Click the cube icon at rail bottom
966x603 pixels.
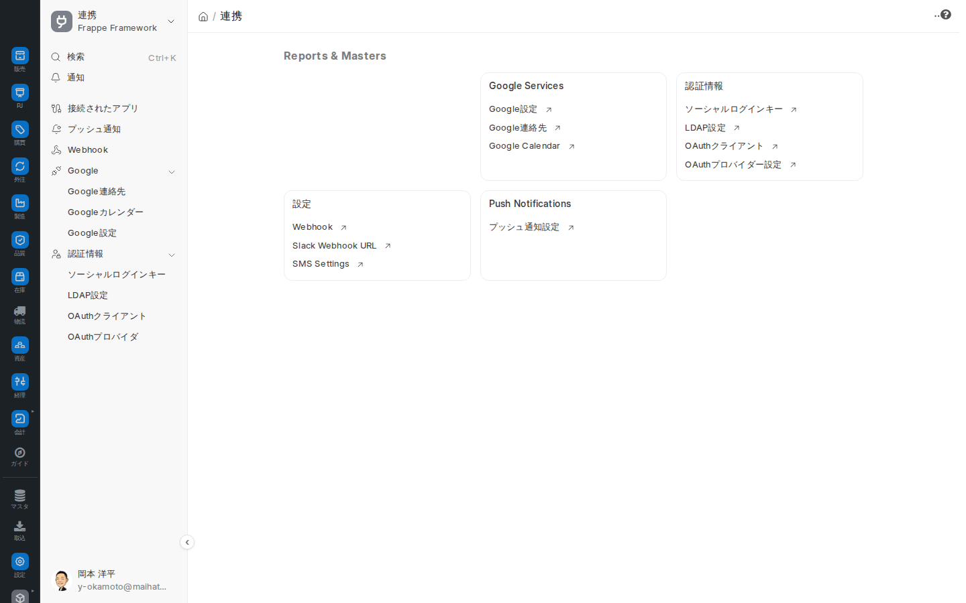click(x=19, y=596)
